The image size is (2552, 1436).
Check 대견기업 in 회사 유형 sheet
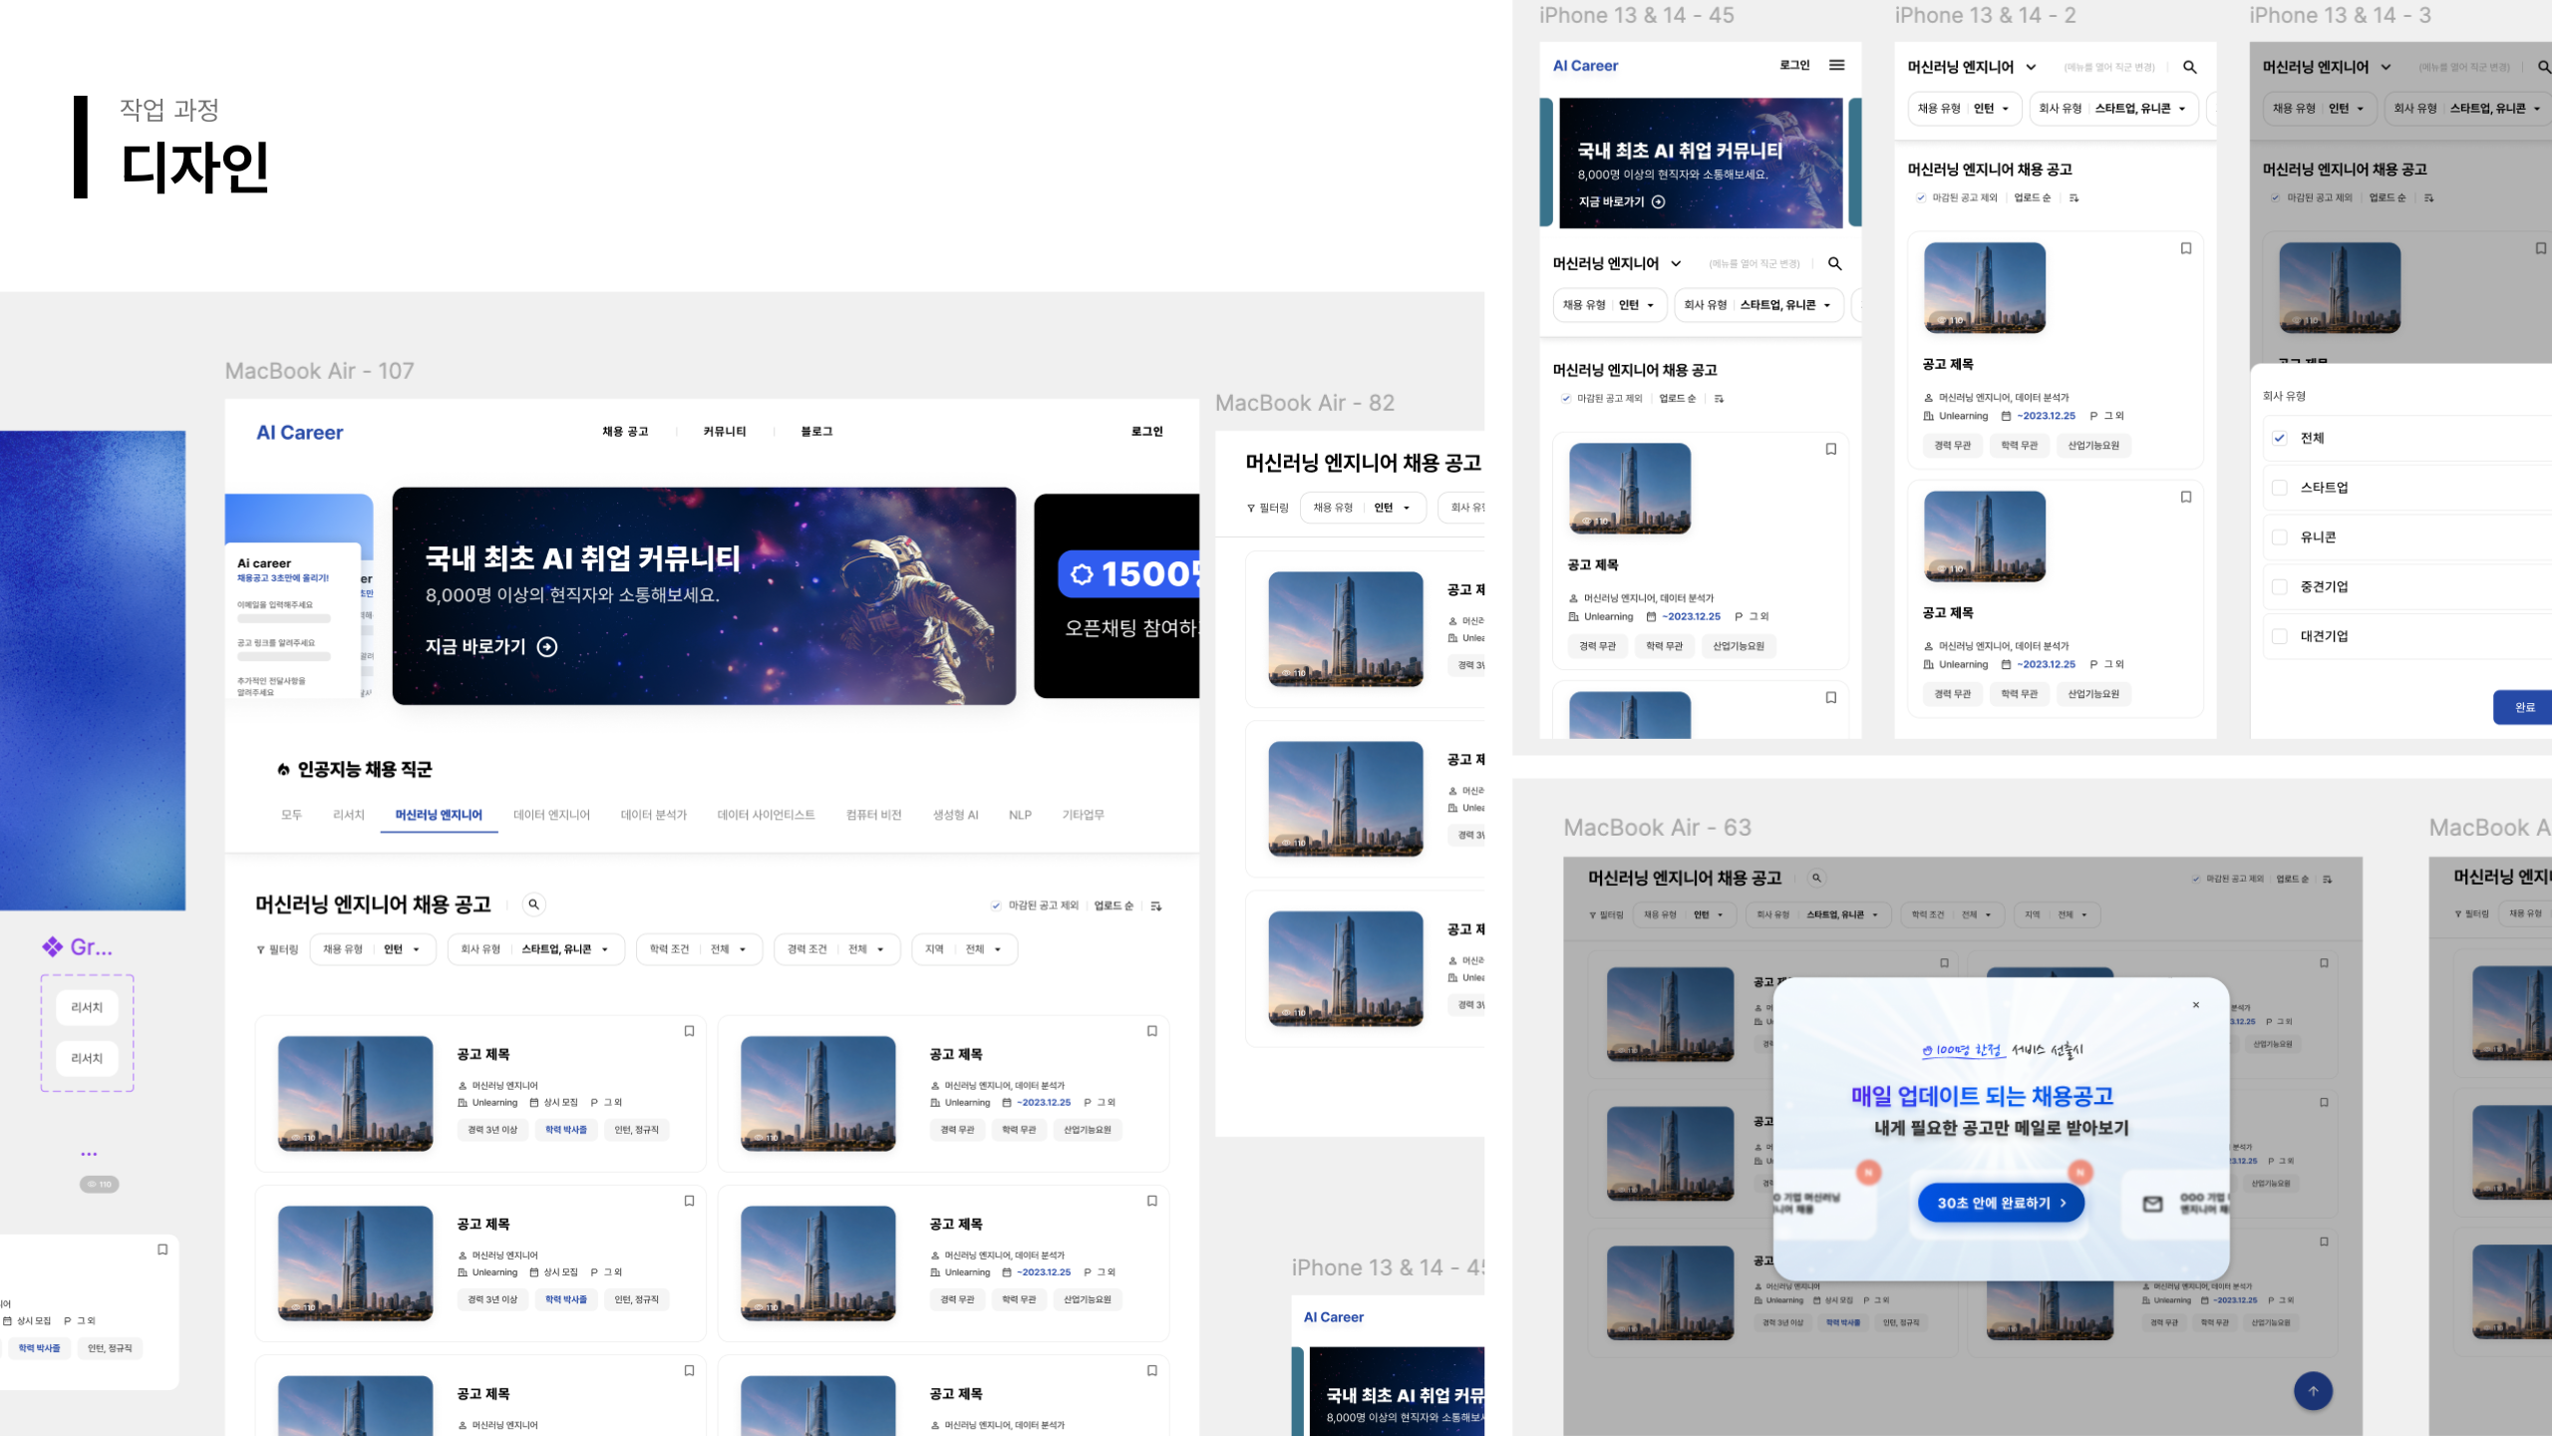(x=2279, y=636)
